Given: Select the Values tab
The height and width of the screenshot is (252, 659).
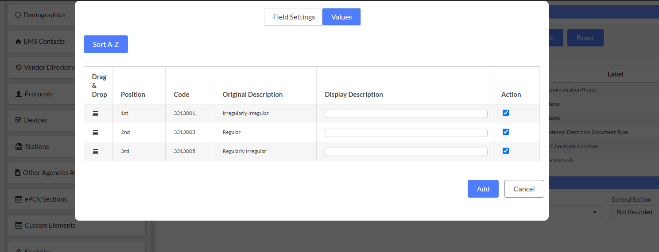Looking at the screenshot, I should 341,17.
